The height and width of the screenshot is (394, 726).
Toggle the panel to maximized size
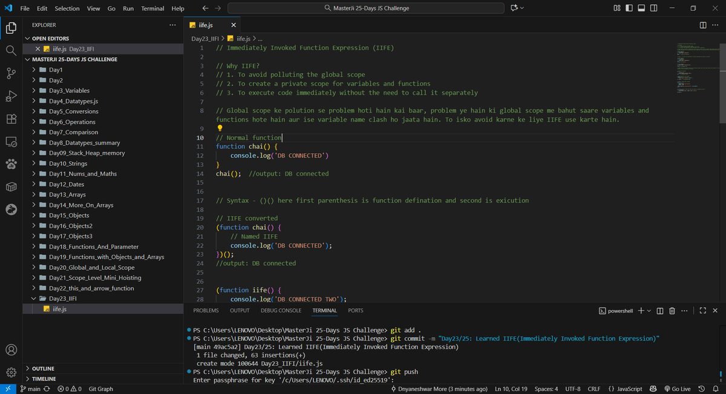(702, 310)
